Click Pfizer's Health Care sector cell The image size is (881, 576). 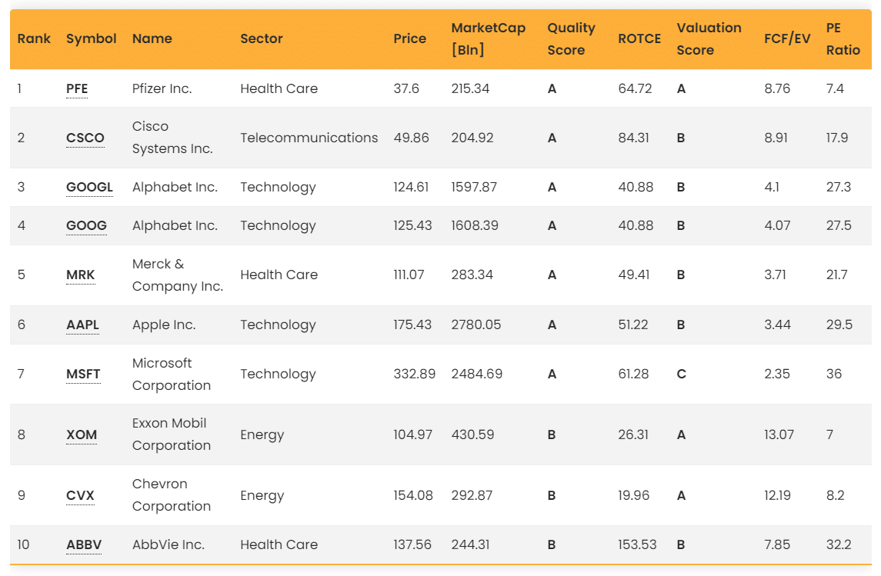pos(279,88)
